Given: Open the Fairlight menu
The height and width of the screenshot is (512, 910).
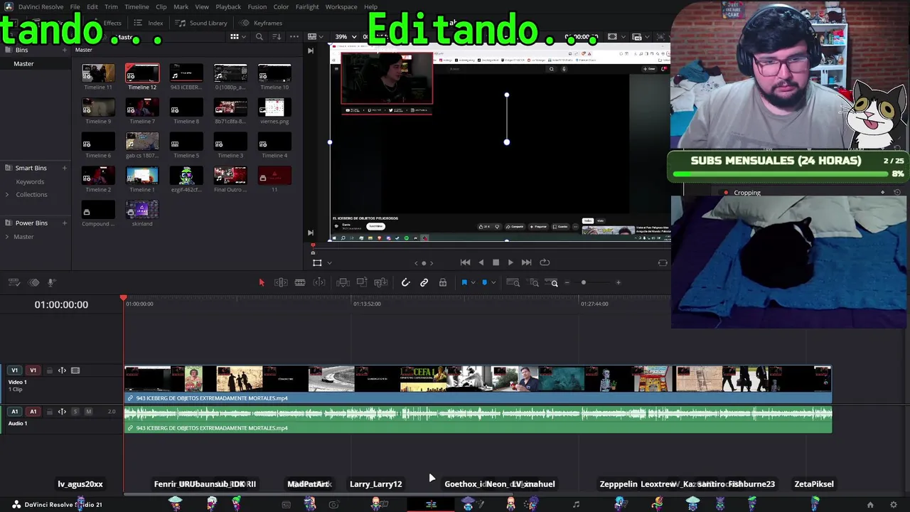Looking at the screenshot, I should click(x=307, y=7).
